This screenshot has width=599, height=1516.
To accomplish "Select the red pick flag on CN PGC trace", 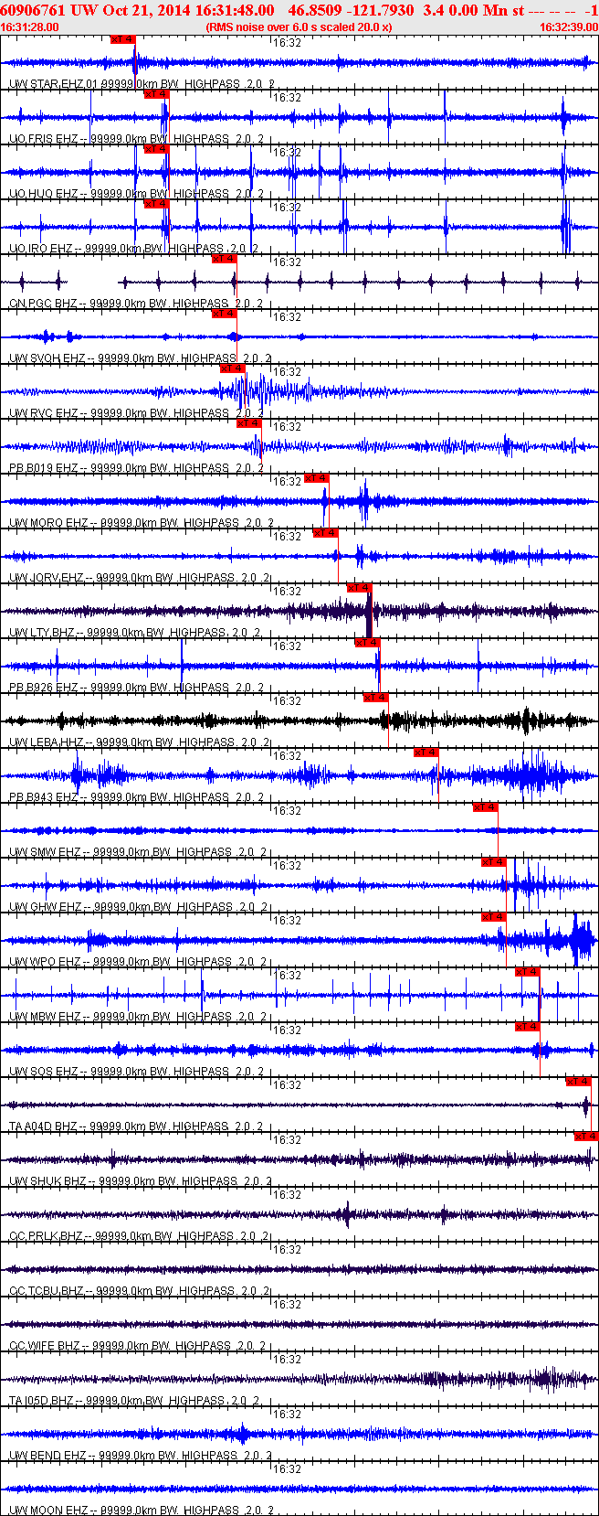I will click(x=224, y=259).
